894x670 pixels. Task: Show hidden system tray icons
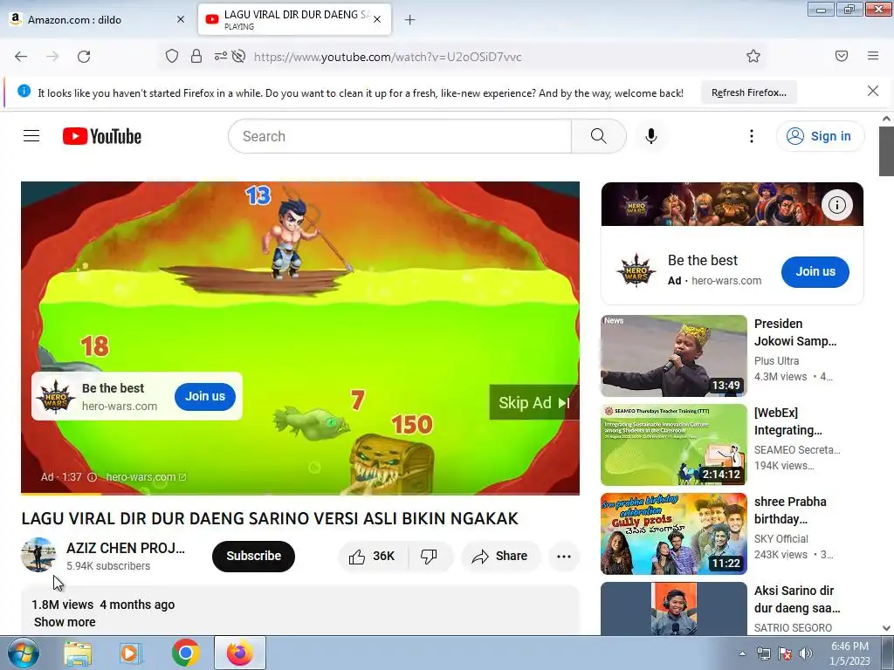742,653
